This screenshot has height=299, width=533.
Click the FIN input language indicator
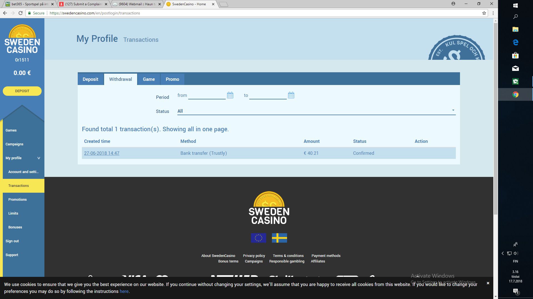pos(516,261)
